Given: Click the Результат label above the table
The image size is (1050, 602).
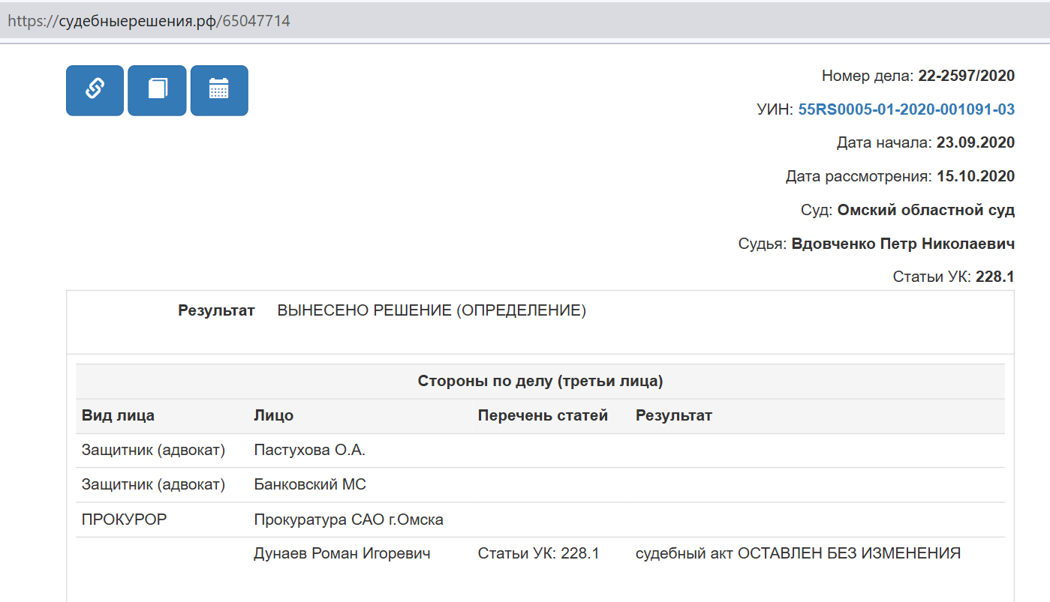Looking at the screenshot, I should click(x=216, y=310).
